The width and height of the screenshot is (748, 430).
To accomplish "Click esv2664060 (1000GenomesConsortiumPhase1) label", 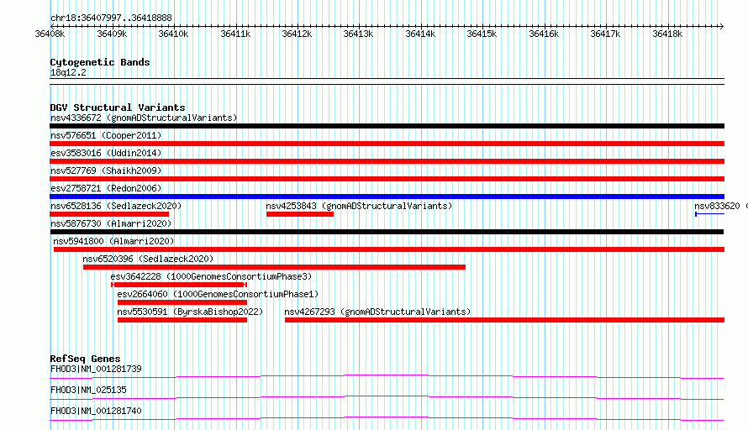I will [218, 294].
